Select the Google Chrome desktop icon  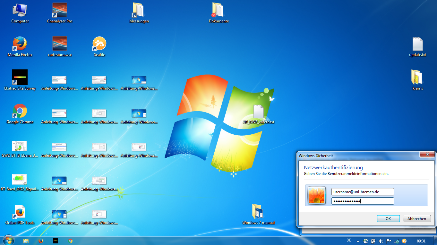(20, 111)
